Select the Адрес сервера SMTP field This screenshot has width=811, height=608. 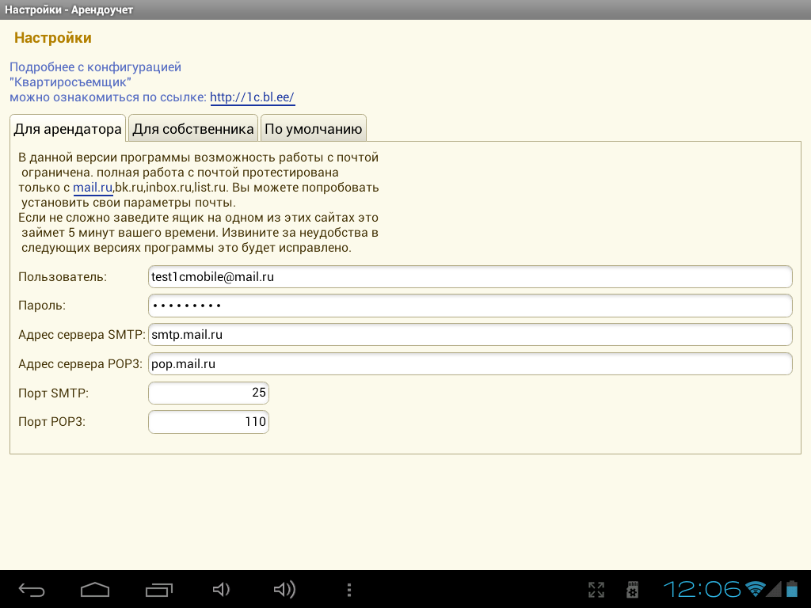click(470, 335)
